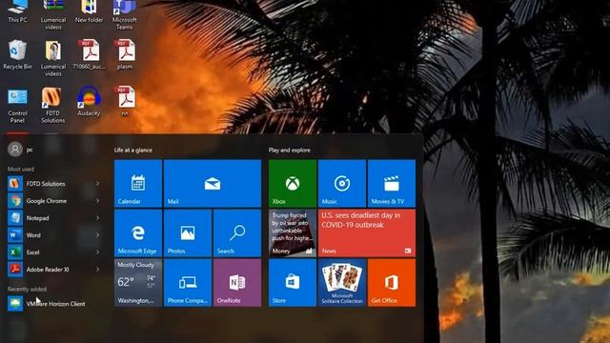The height and width of the screenshot is (343, 610).
Task: Expand Word jump list arrow
Action: click(97, 235)
